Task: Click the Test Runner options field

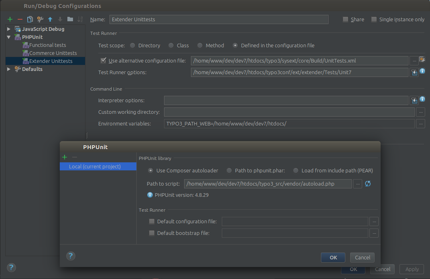Action: pos(300,72)
